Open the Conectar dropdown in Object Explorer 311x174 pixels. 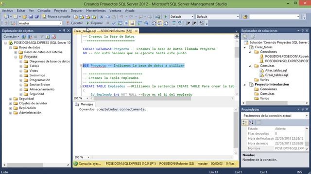(11, 37)
